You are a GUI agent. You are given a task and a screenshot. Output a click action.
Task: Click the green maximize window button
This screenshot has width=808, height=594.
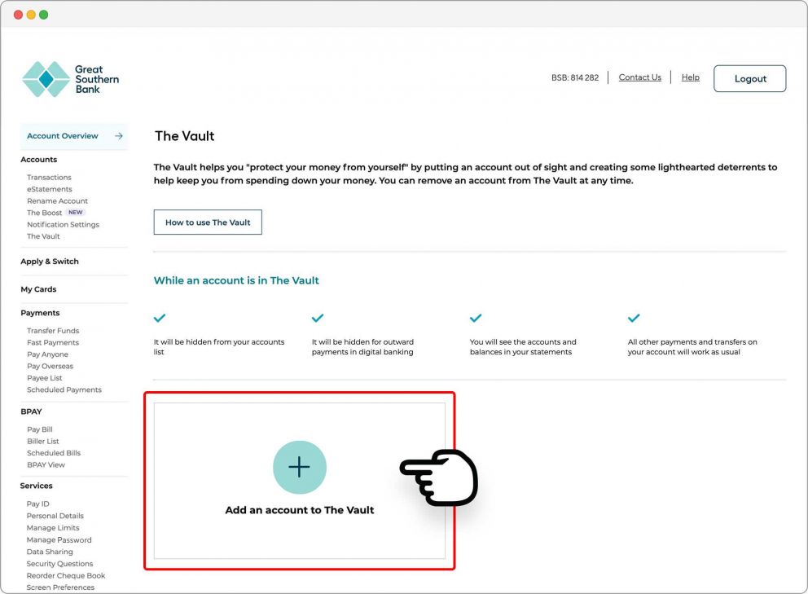click(x=44, y=15)
